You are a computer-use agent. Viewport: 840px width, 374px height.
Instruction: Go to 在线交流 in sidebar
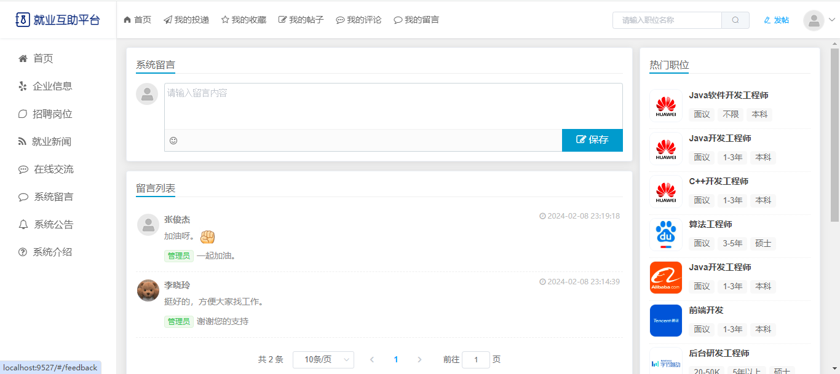click(x=53, y=169)
